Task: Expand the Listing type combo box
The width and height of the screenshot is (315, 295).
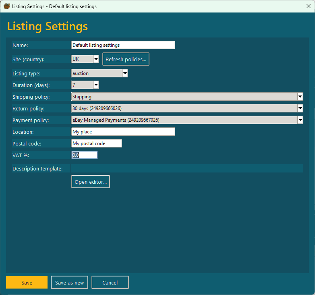Action: (125, 73)
